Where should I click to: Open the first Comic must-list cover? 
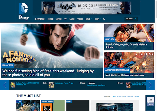[28, 105]
